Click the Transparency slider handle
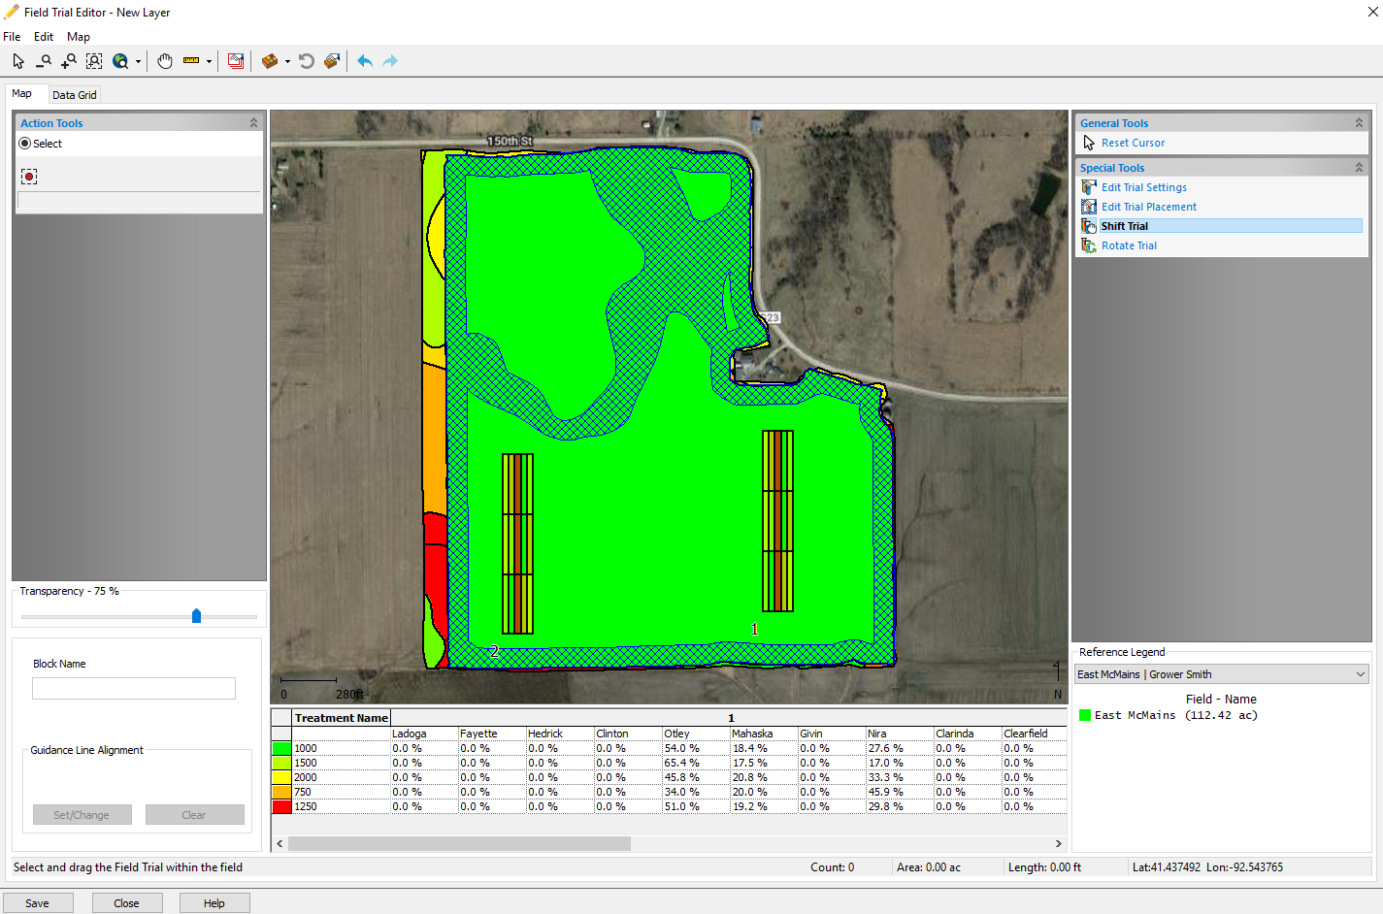Screen dimensions: 1383x914 (x=197, y=616)
